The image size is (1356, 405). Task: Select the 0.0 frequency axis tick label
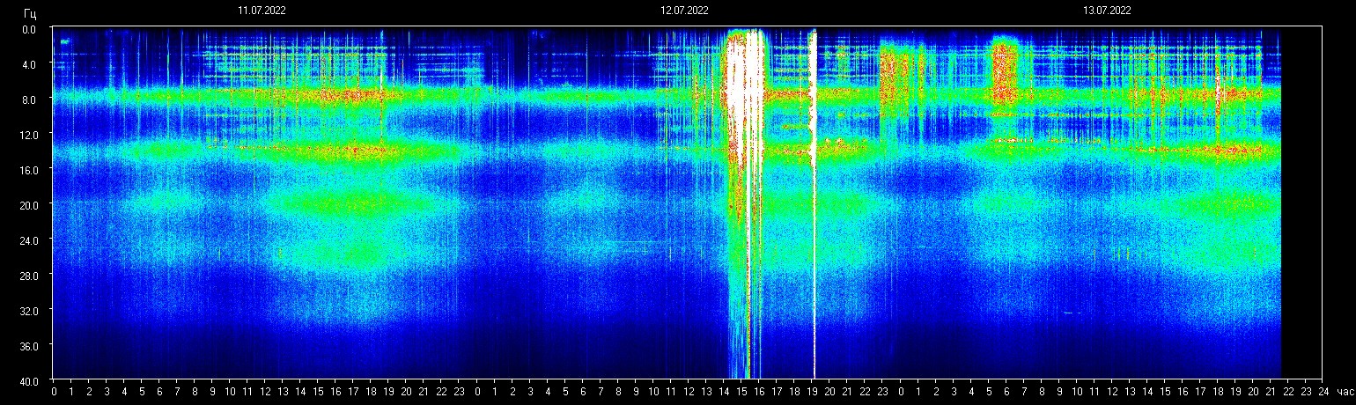(x=28, y=29)
